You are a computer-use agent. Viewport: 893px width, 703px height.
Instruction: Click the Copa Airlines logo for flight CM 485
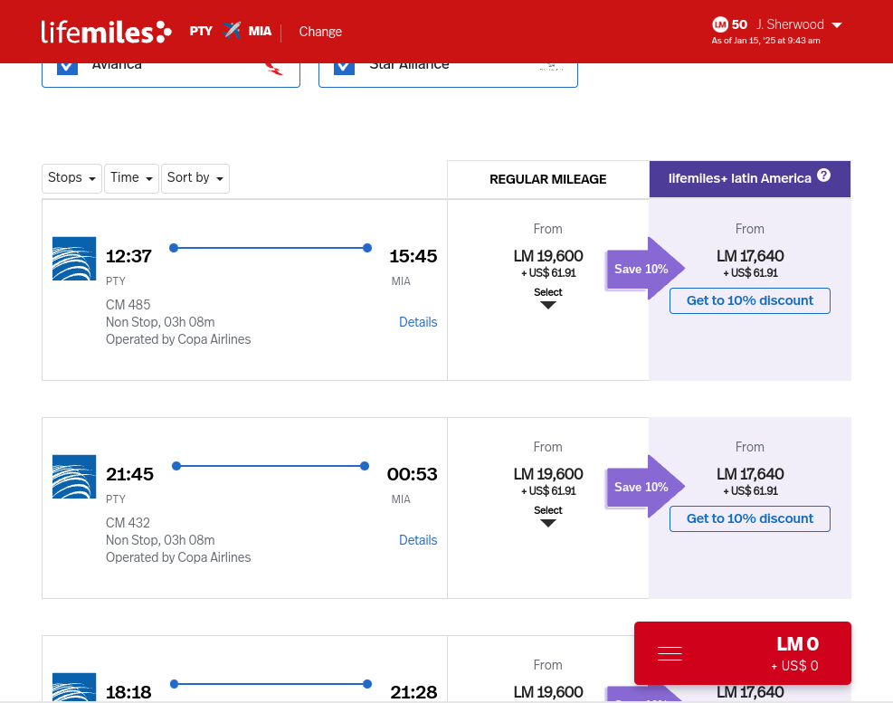pos(74,259)
